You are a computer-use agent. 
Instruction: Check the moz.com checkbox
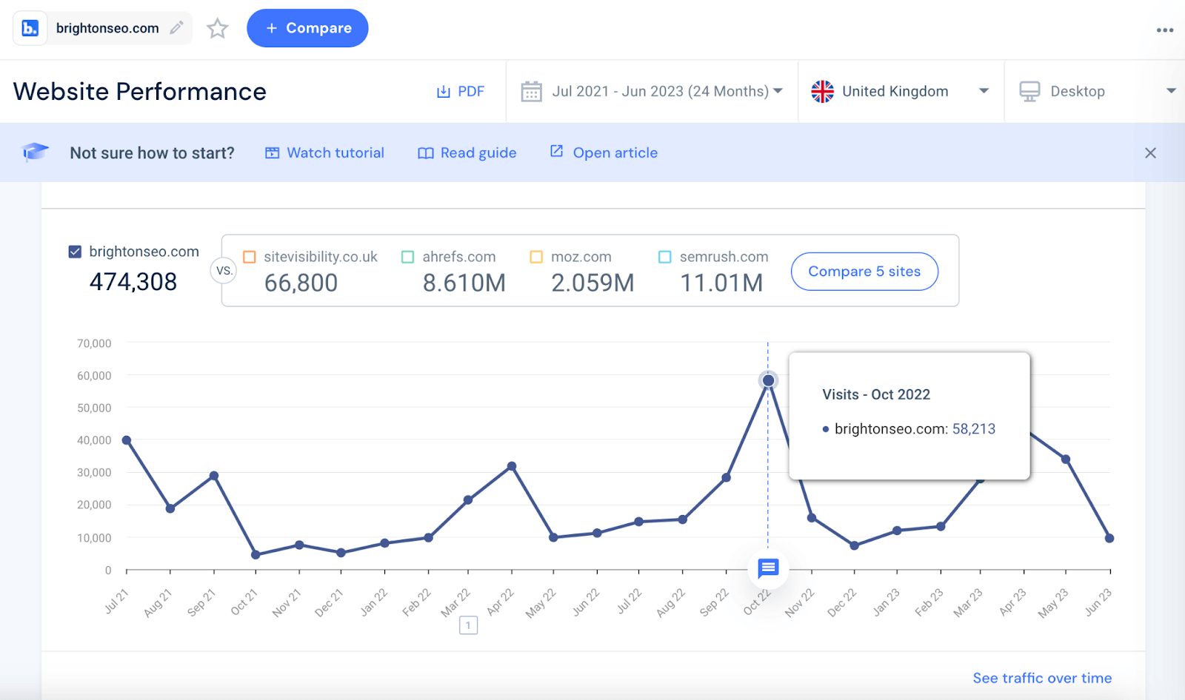[x=536, y=257]
